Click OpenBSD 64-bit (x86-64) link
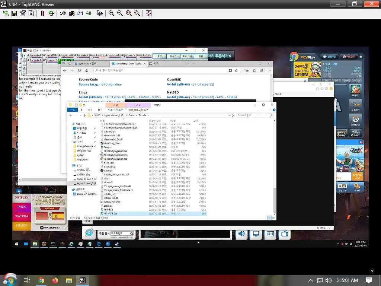Image resolution: width=381 pixels, height=286 pixels. [x=178, y=85]
